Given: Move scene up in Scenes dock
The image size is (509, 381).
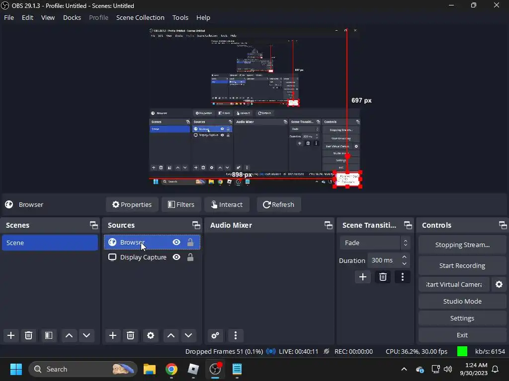Looking at the screenshot, I should (69, 335).
